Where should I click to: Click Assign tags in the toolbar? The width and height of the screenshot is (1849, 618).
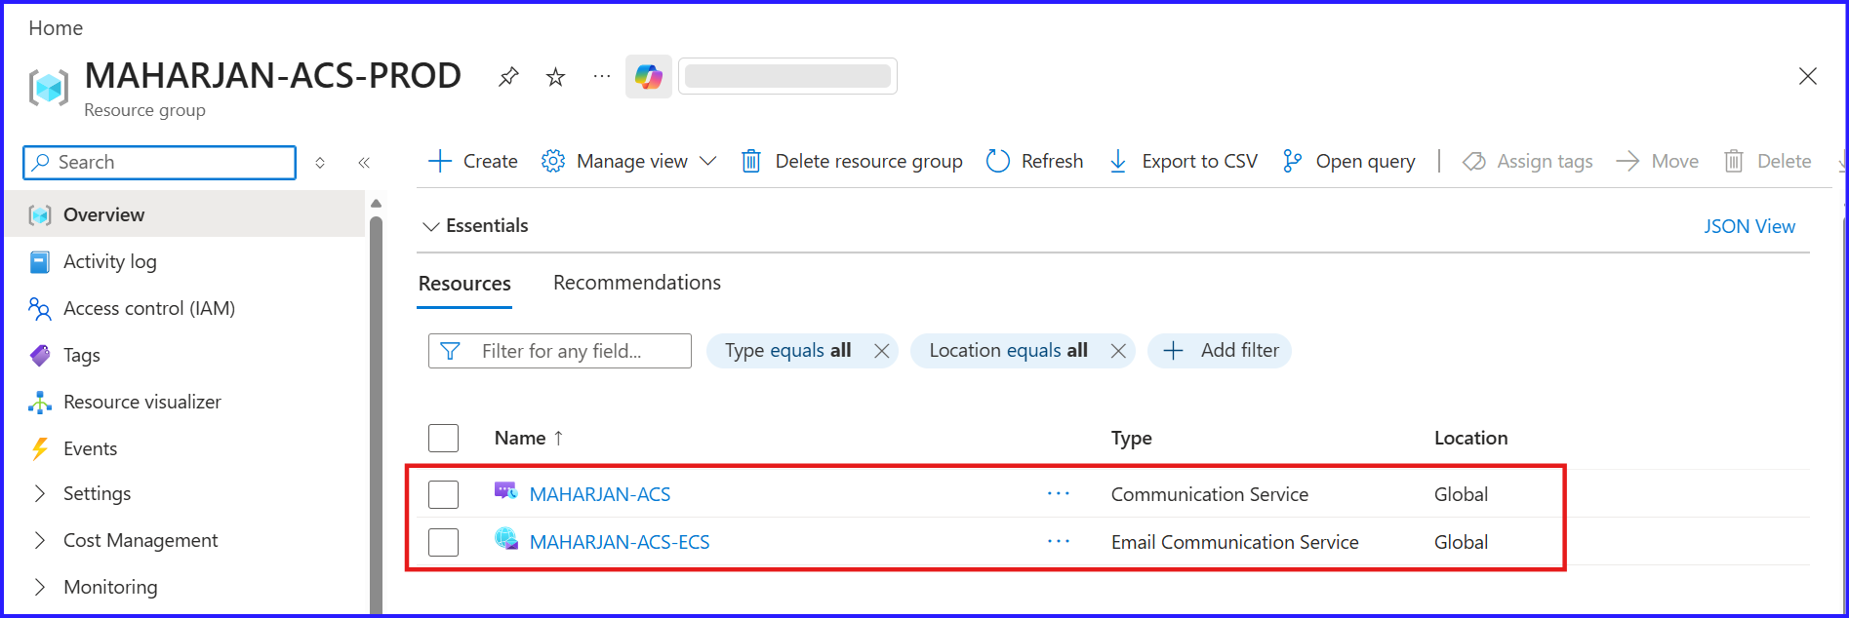[x=1528, y=161]
